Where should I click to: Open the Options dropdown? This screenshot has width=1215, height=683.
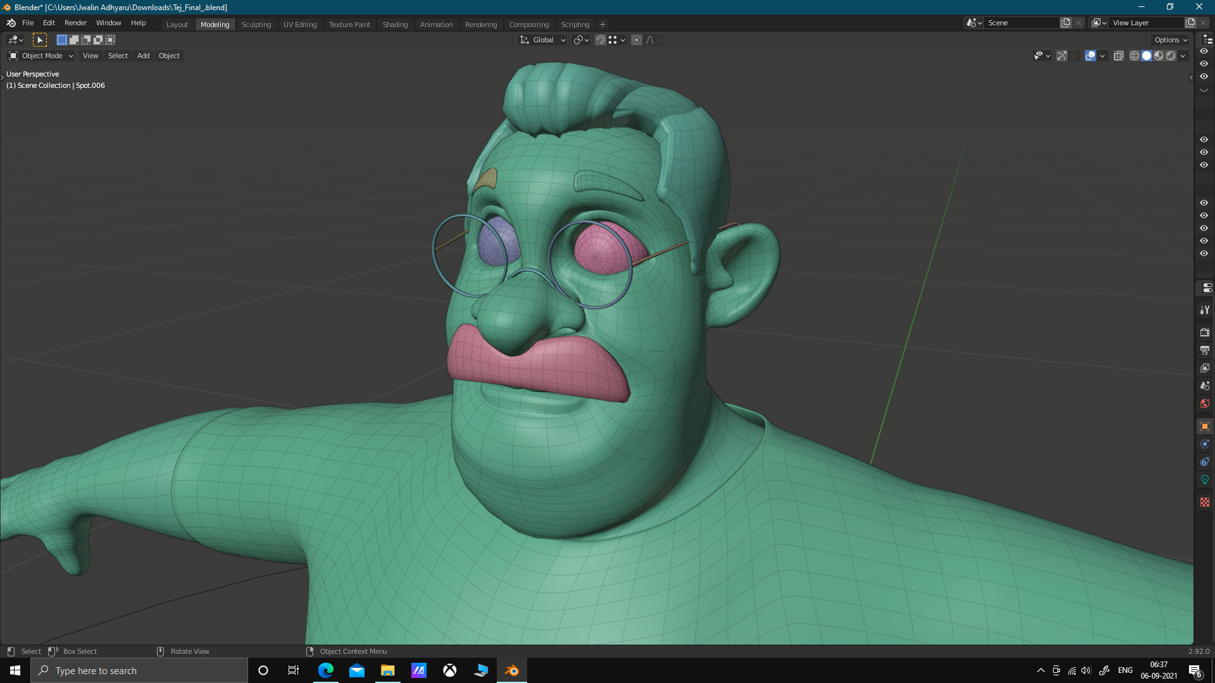tap(1170, 40)
